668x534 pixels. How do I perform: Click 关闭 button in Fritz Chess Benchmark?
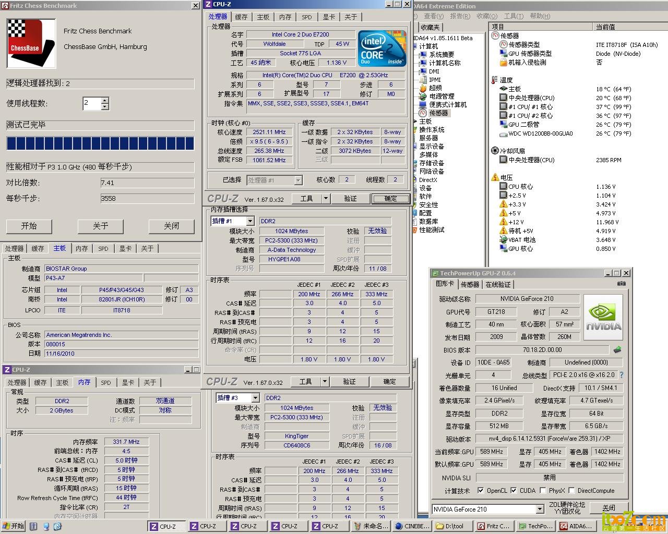pyautogui.click(x=171, y=226)
